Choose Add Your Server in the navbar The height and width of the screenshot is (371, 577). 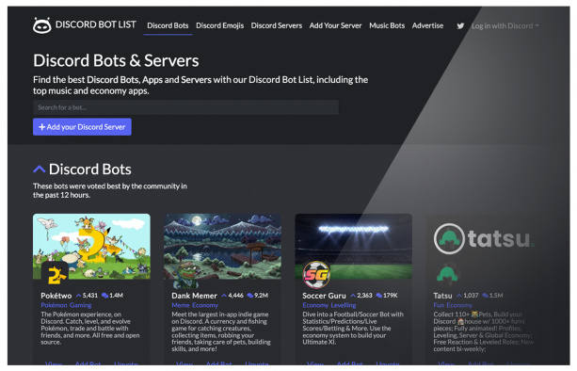pyautogui.click(x=335, y=25)
